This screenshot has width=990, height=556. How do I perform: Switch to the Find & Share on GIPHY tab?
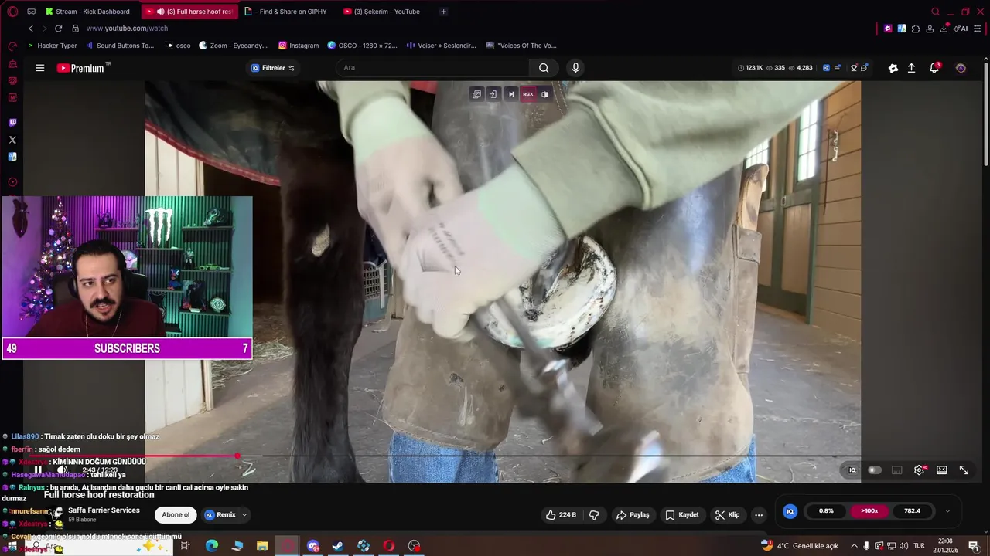tap(286, 12)
